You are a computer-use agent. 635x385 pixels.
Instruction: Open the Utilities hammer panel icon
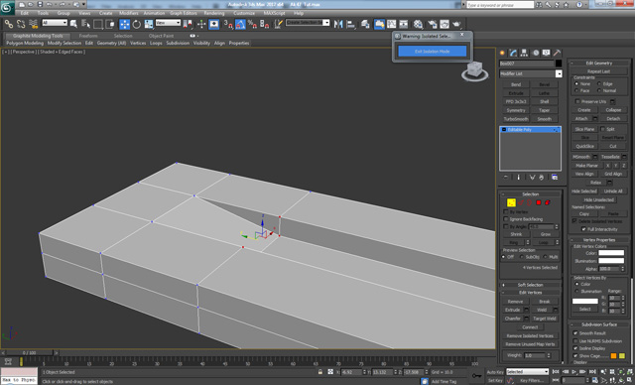[558, 53]
